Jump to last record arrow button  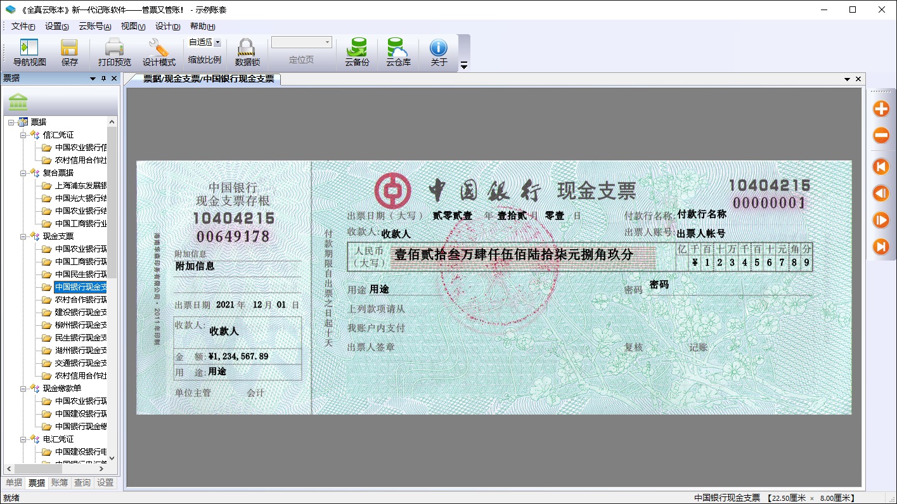[x=881, y=247]
